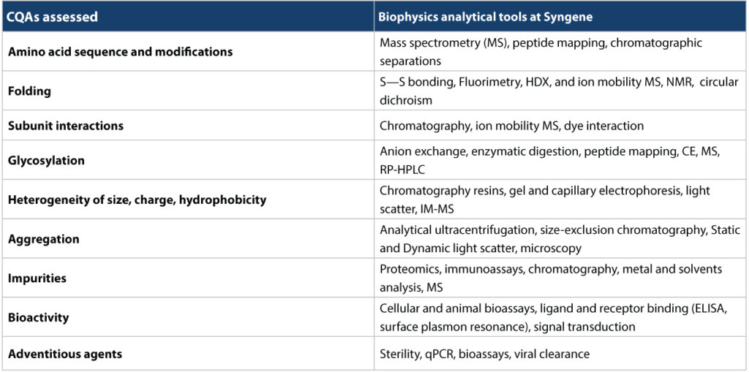
Task: Select 'Cellular and animal bioassays' cell
Action: (560, 316)
